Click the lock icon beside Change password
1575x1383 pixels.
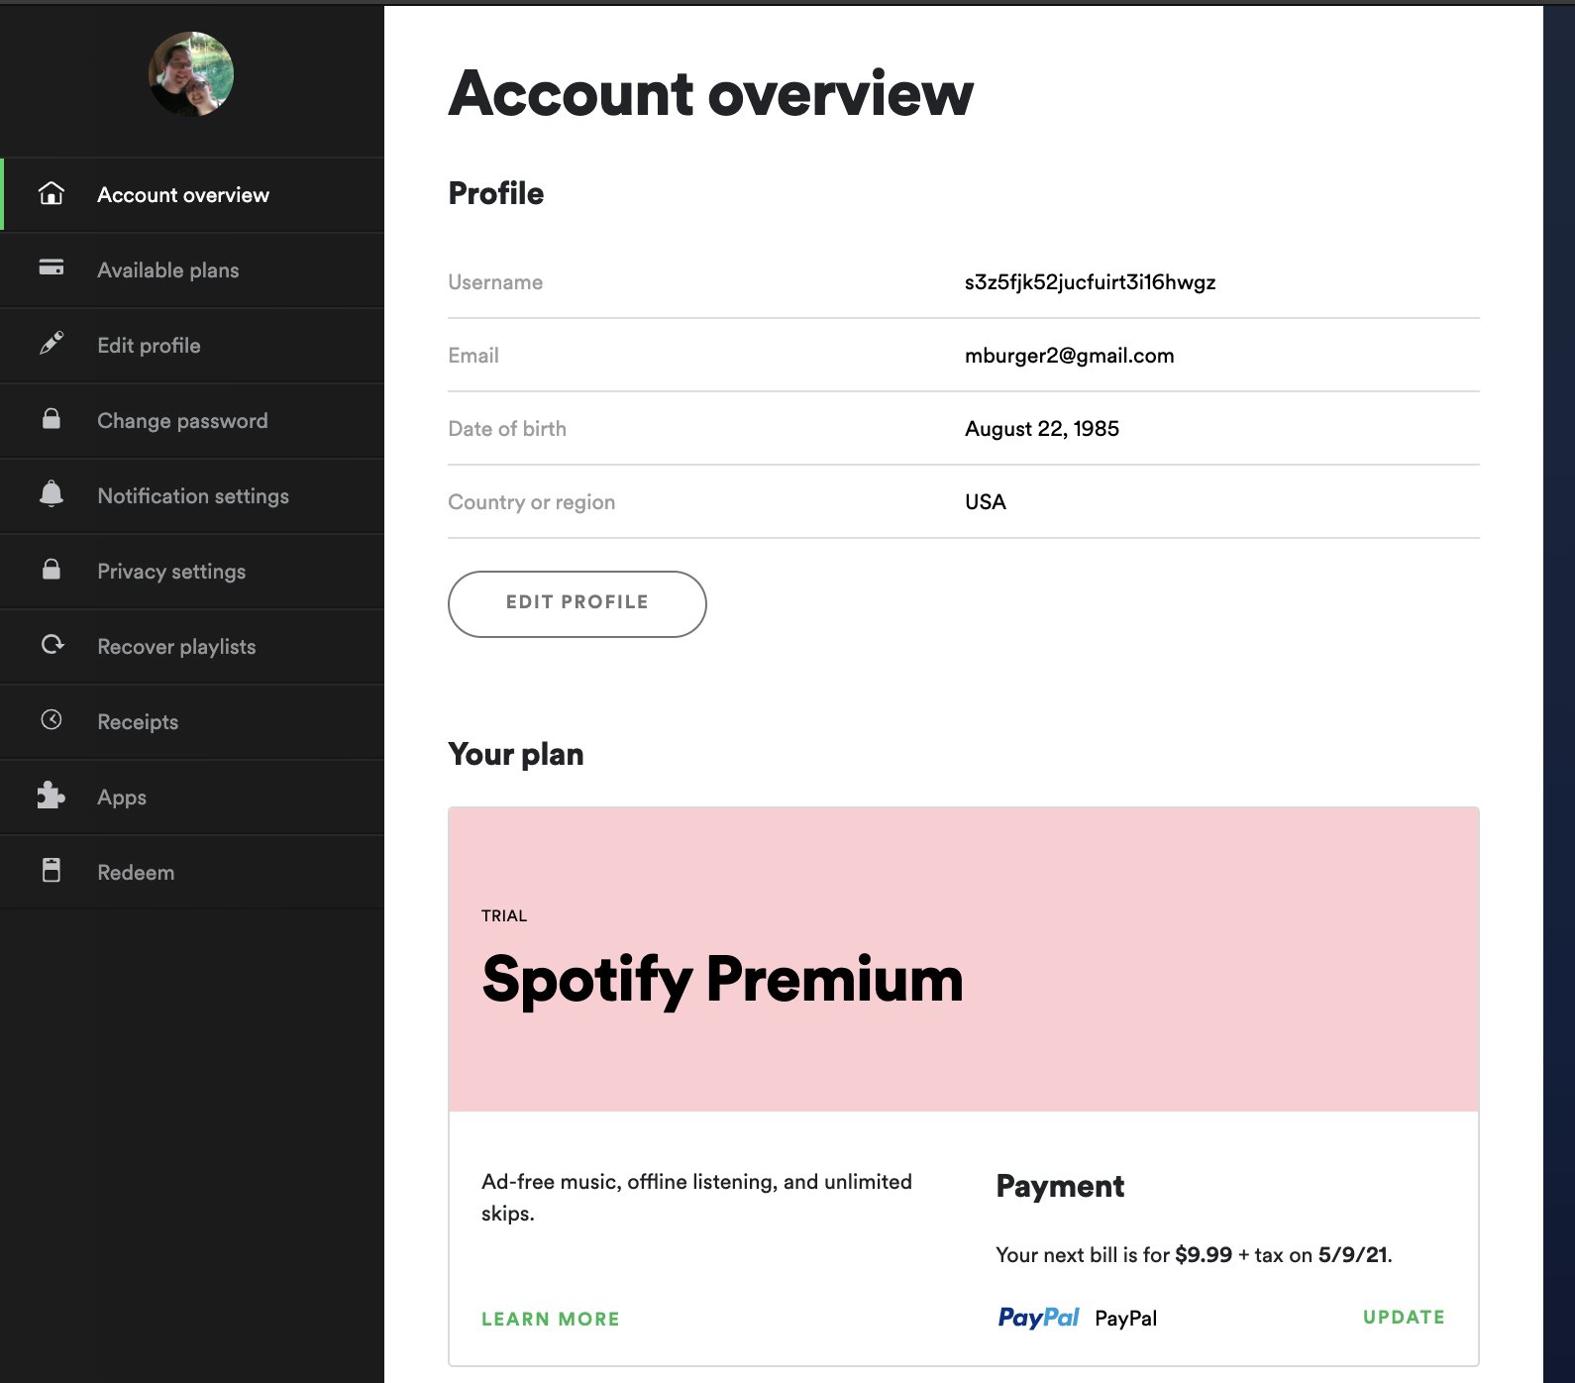(52, 419)
